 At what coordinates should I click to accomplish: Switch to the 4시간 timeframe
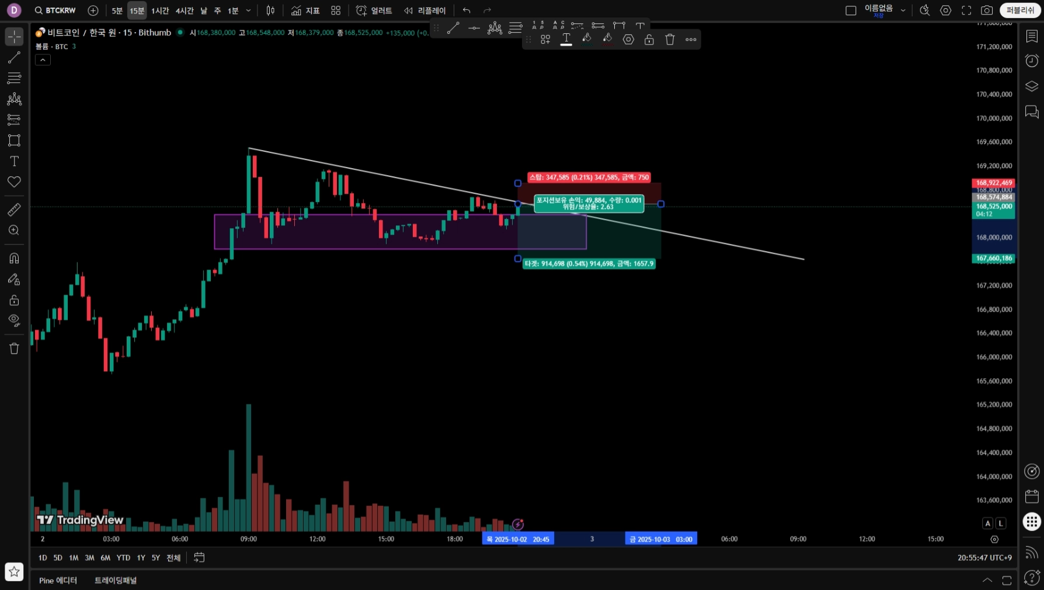185,11
